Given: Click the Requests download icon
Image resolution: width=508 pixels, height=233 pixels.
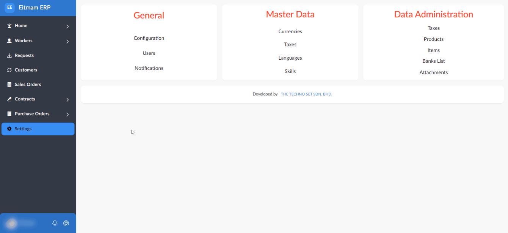Looking at the screenshot, I should coord(9,56).
